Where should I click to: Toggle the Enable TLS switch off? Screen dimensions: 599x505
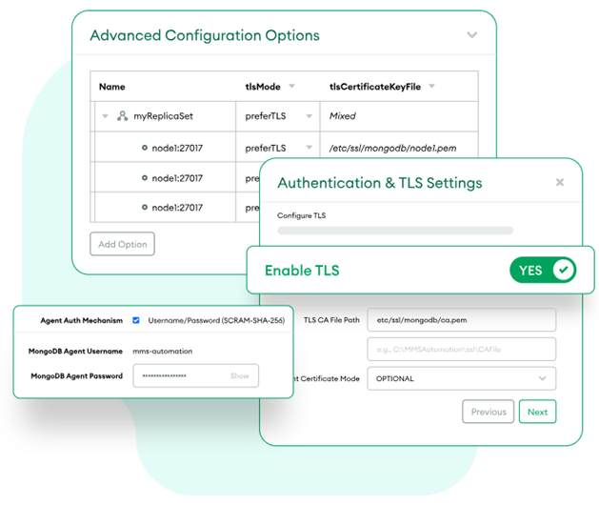(x=543, y=271)
